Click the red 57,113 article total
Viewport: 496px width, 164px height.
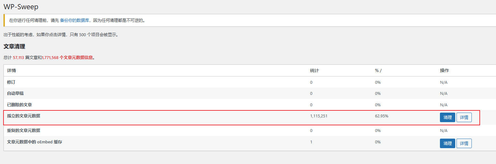pyautogui.click(x=18, y=58)
